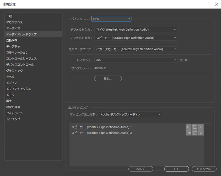Confirm with the OK button
Viewport: 221px width, 176px height.
coord(176,169)
